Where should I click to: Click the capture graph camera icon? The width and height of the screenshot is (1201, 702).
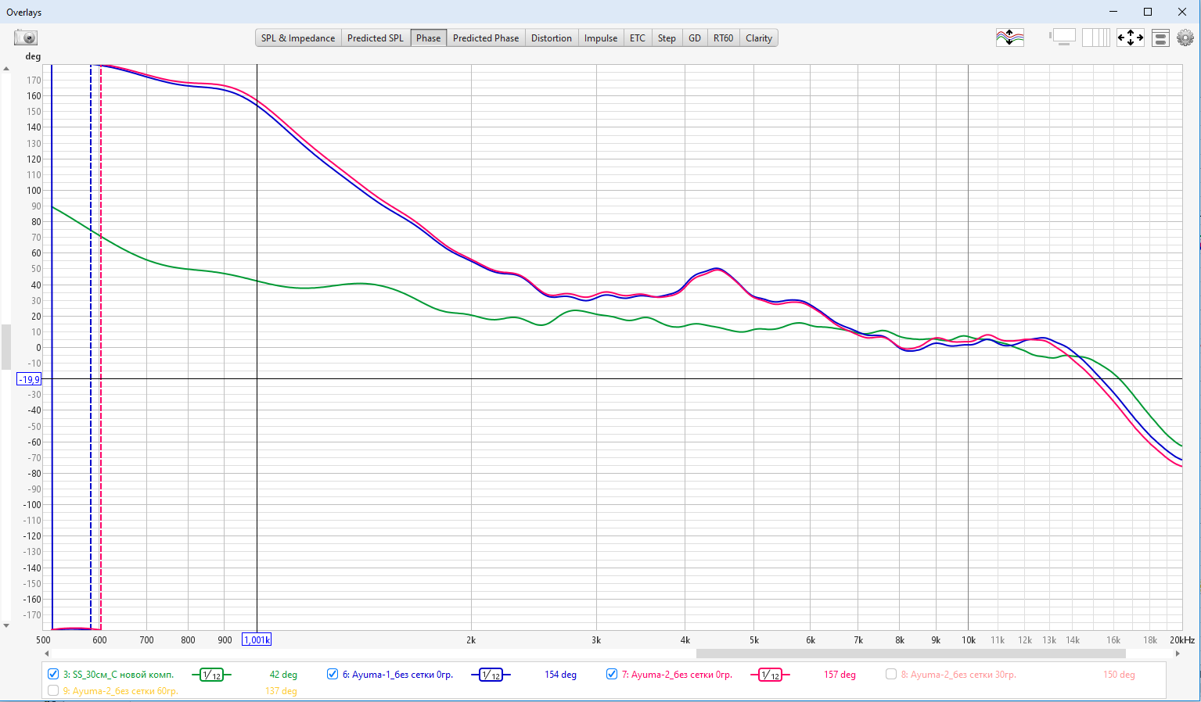[26, 38]
